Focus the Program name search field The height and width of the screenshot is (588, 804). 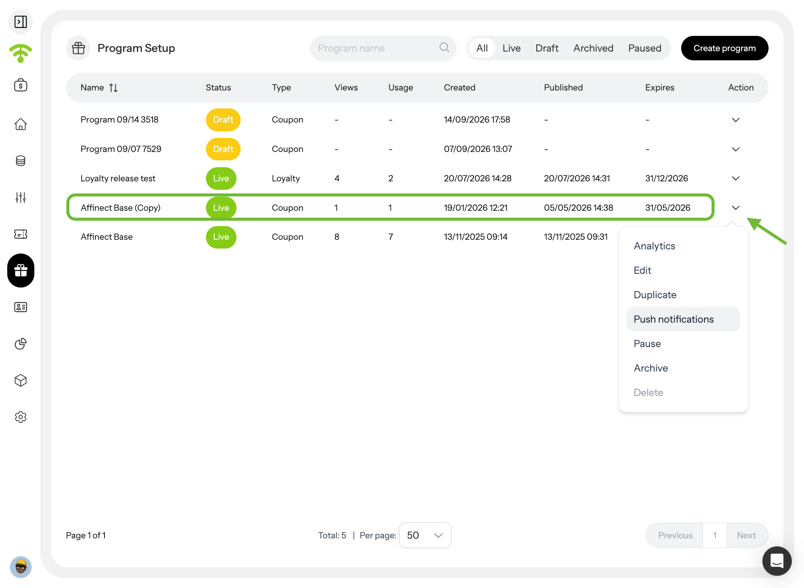tap(383, 48)
